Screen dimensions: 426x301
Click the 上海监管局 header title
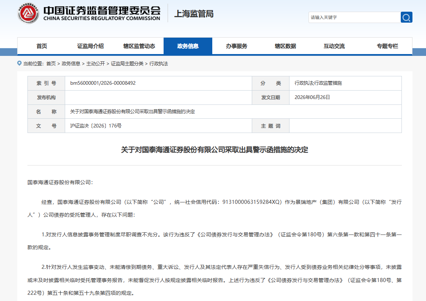pos(194,14)
